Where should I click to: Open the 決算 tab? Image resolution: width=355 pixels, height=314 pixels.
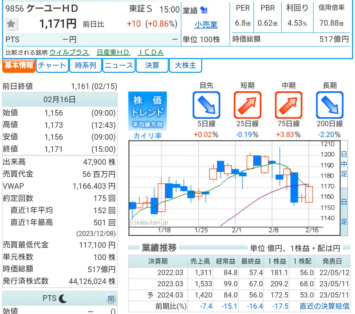tap(152, 66)
